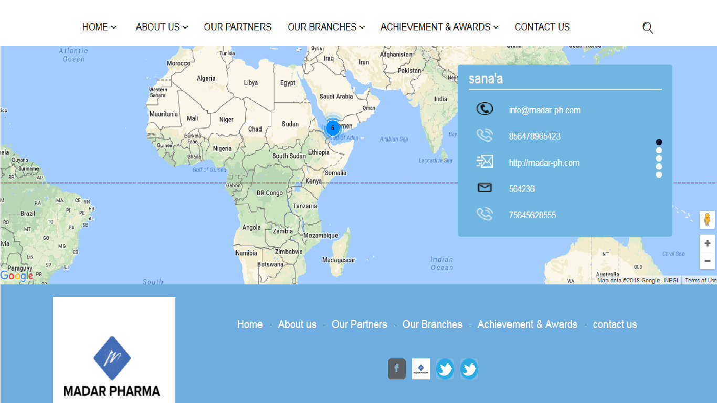Viewport: 717px width, 403px height.
Task: Select the middle pagination dot of five
Action: [659, 158]
